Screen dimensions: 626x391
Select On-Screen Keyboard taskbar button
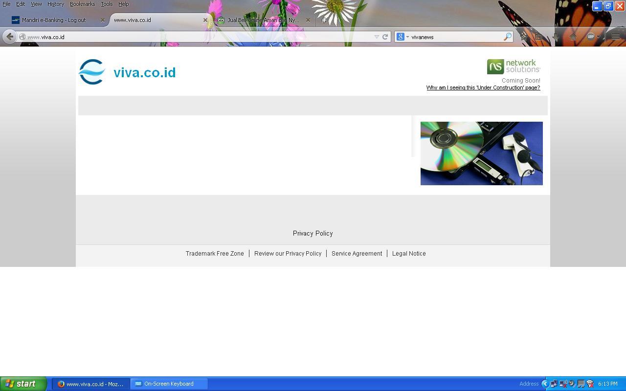169,384
